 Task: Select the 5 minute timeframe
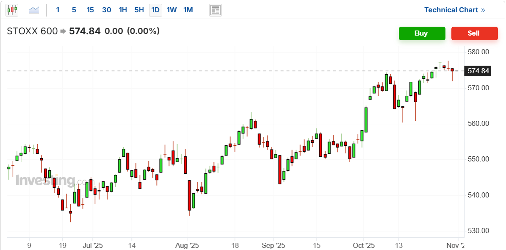[x=74, y=10]
